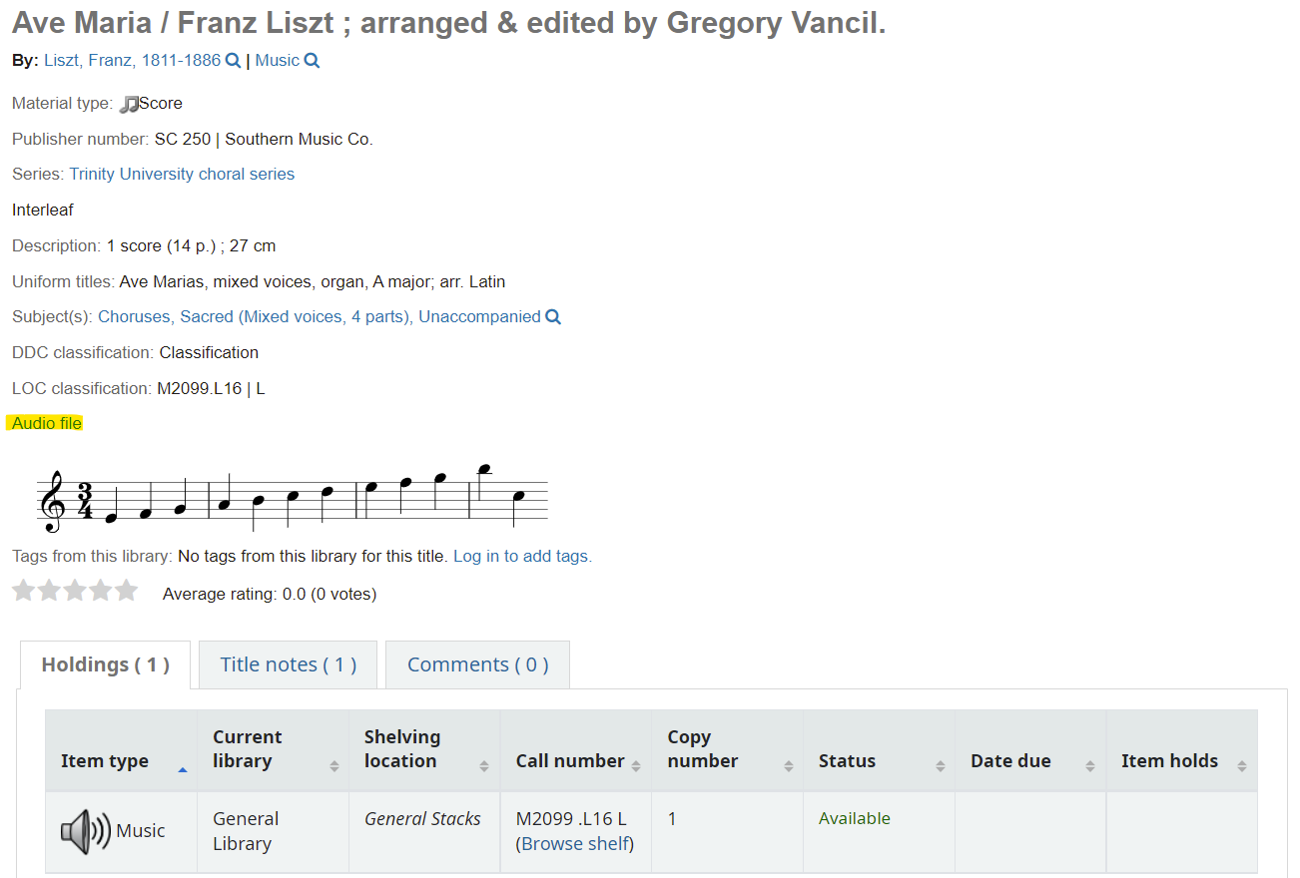Select the third rating star
The width and height of the screenshot is (1300, 878).
tap(75, 591)
